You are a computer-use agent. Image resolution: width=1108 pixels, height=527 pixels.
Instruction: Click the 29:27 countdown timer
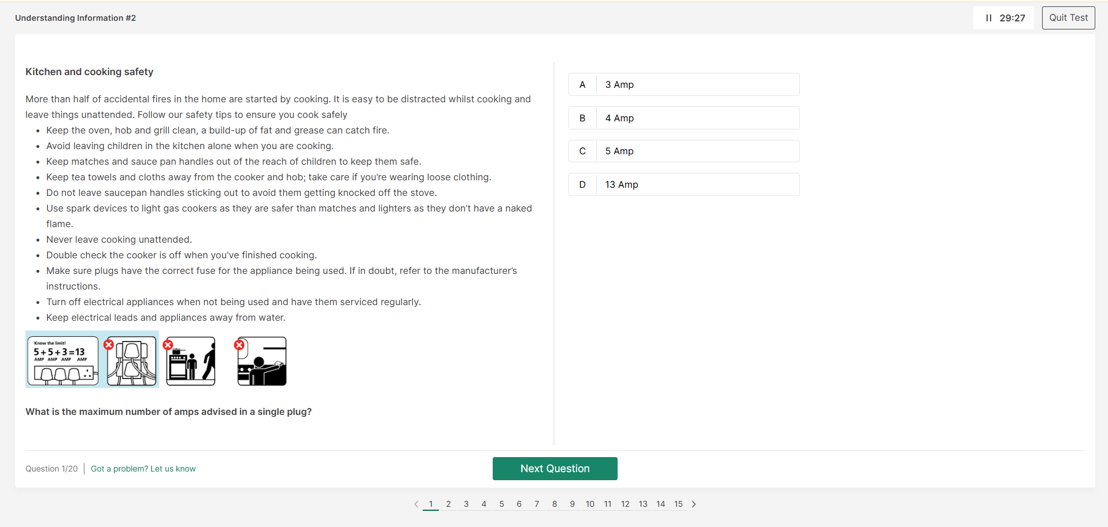pos(1012,18)
